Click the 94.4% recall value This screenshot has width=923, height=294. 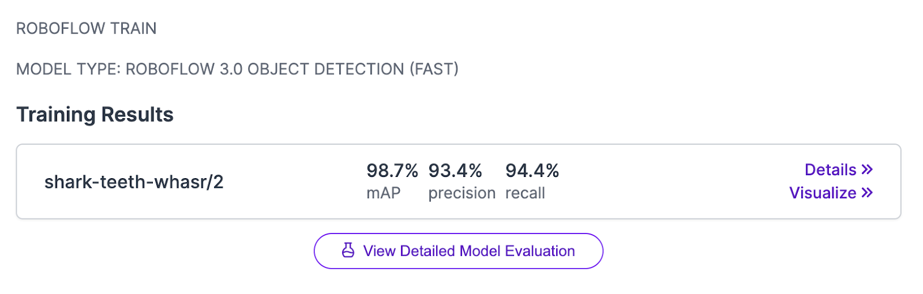tap(532, 171)
